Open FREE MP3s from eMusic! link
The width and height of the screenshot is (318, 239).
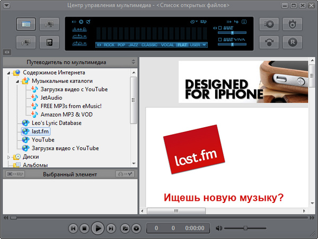click(x=70, y=106)
